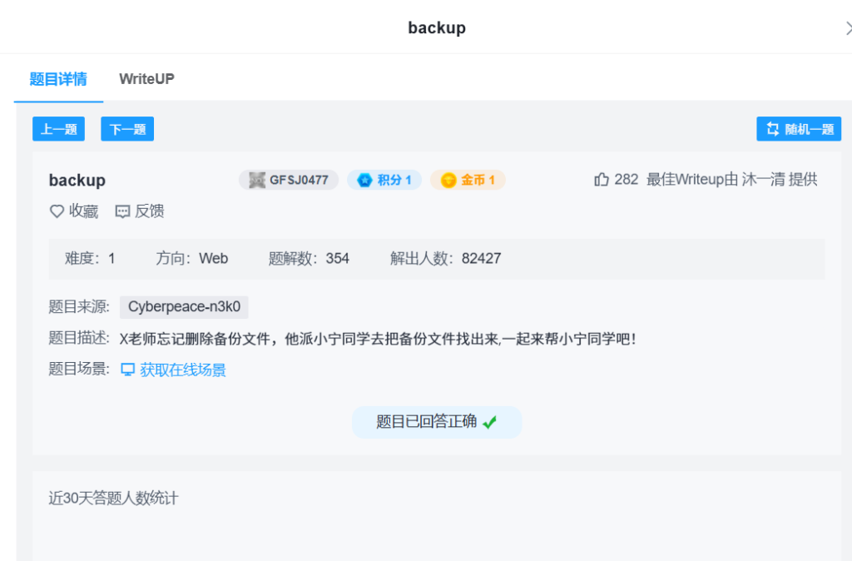Viewport: 852px width, 561px height.
Task: Click the Cyberpeace-n3k0 source tag
Action: 184,307
